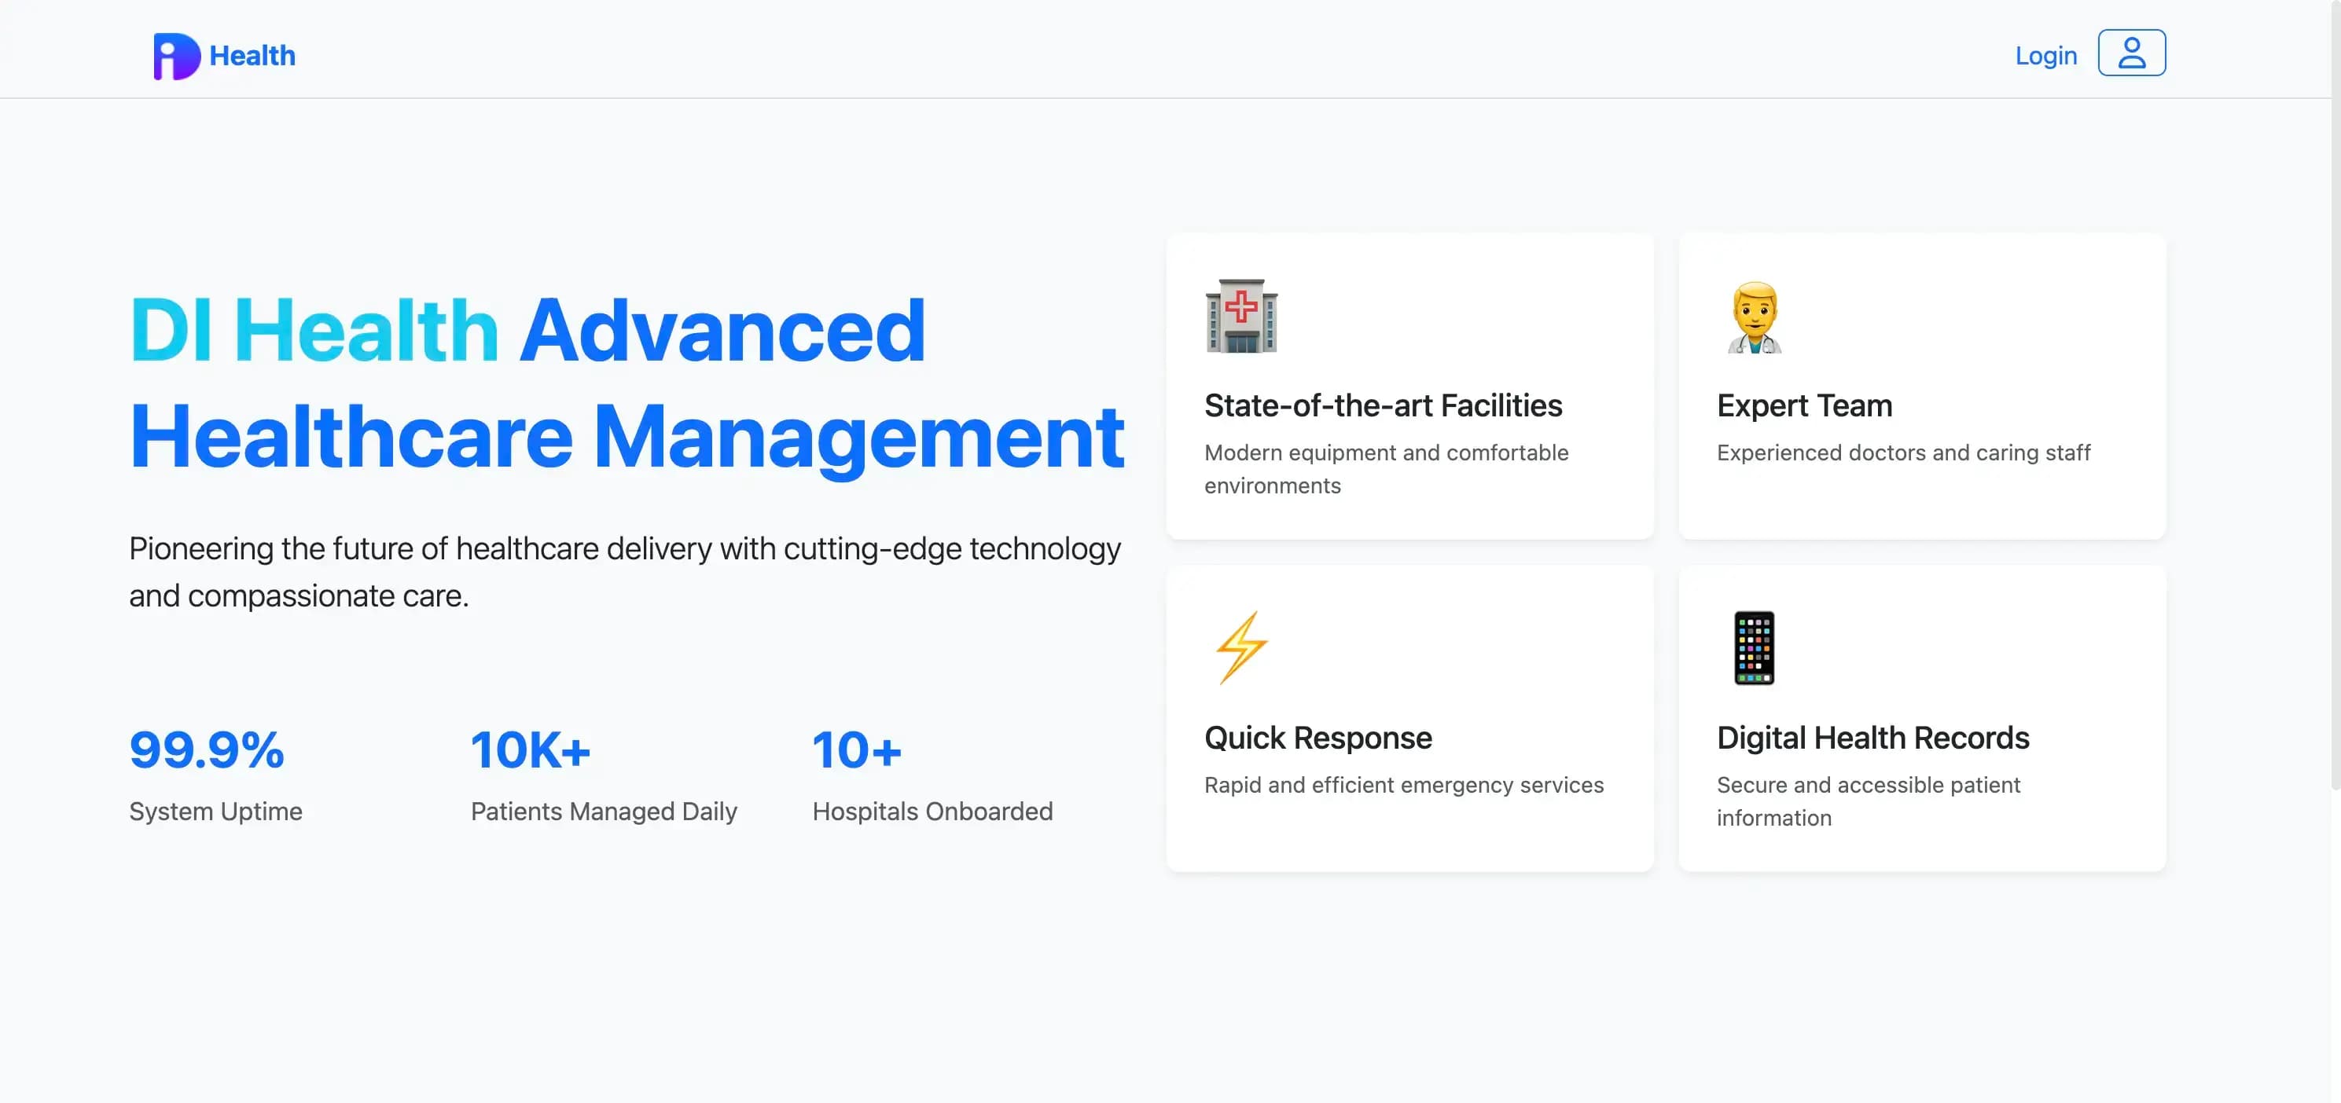Click the DI Health logo icon
The width and height of the screenshot is (2341, 1103).
[x=176, y=57]
